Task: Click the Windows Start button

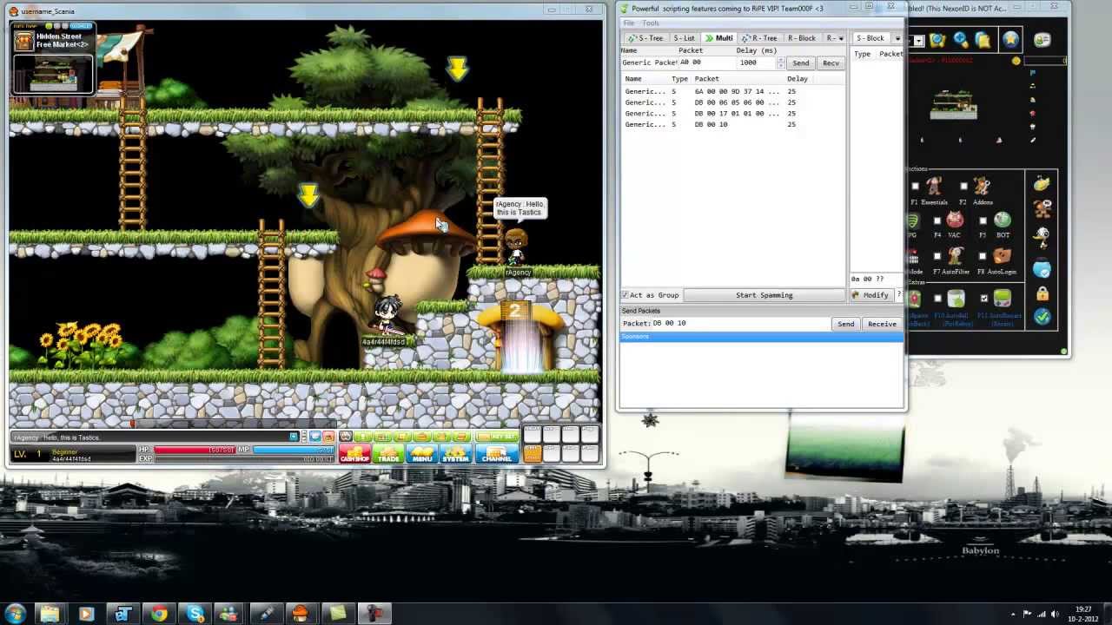Action: [14, 614]
